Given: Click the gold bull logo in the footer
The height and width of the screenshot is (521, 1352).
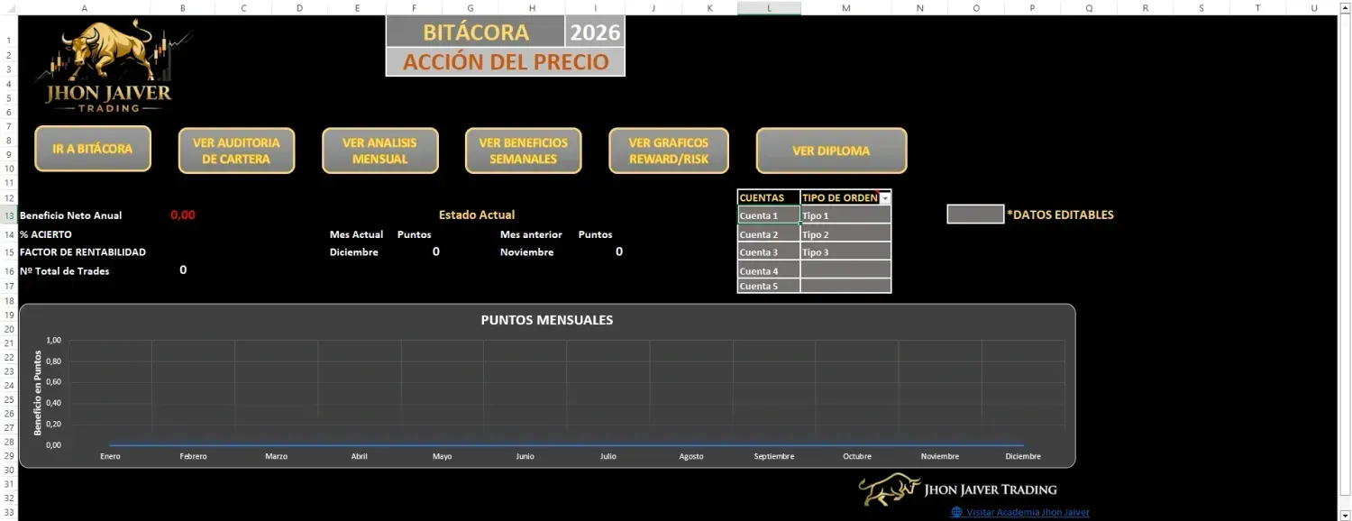Looking at the screenshot, I should (888, 488).
